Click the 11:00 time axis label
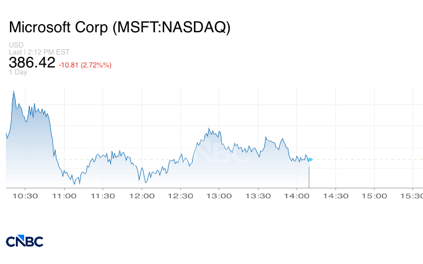Viewport: 423px width, 264px height. pos(64,196)
